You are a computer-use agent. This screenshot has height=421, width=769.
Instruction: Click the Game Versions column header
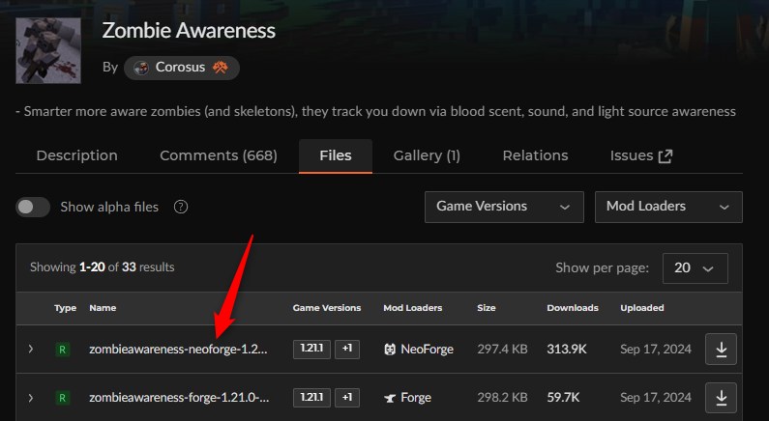point(327,308)
